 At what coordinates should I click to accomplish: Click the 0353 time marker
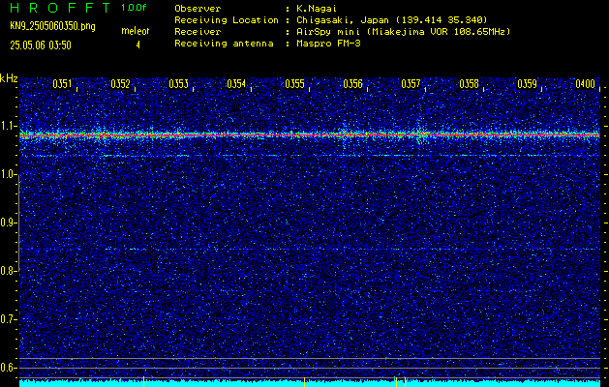[x=179, y=84]
